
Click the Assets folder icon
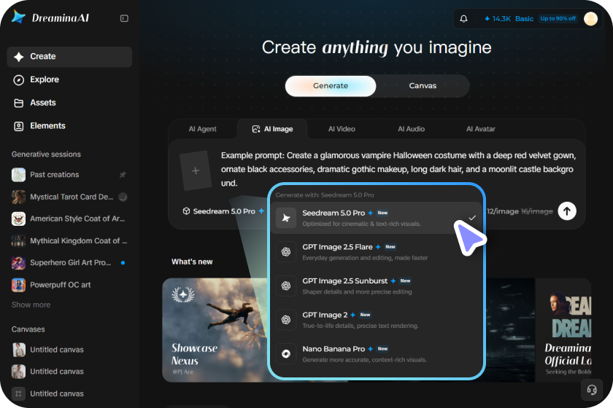tap(18, 103)
